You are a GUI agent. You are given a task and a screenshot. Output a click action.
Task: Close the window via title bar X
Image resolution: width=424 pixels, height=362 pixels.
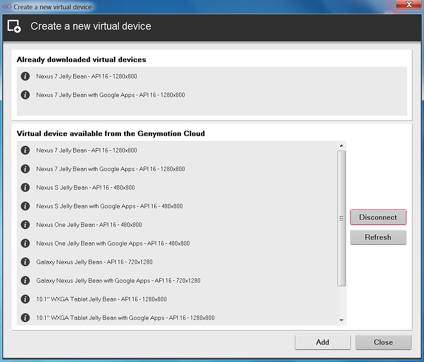408,5
